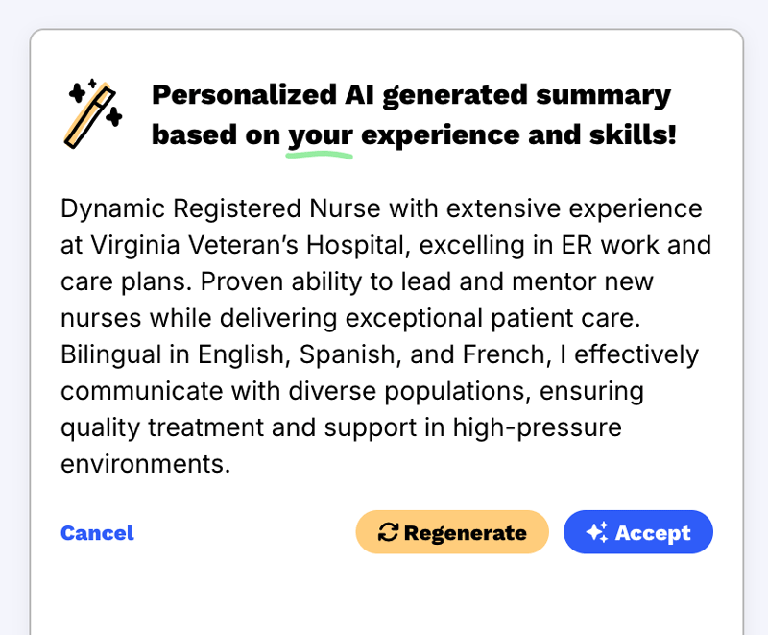Click Cancel to dismiss the AI summary
This screenshot has width=768, height=635.
[97, 533]
